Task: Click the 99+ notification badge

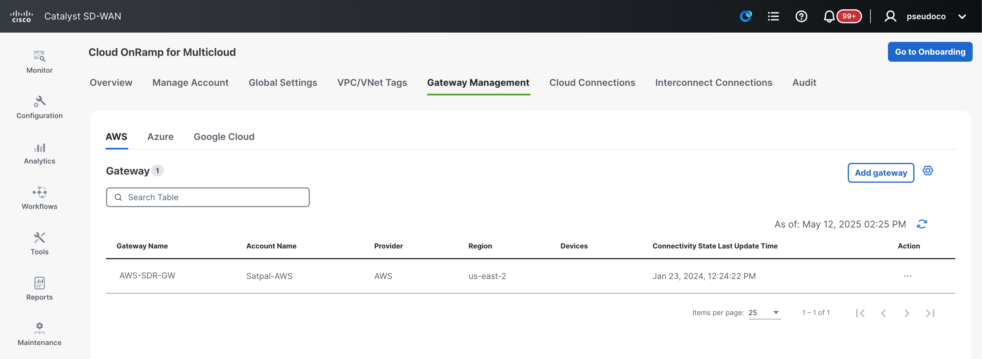Action: tap(849, 16)
